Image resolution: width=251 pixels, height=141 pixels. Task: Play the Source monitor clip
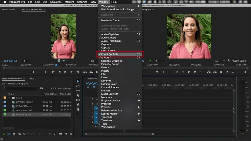click(66, 72)
